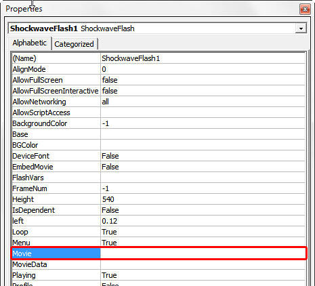The height and width of the screenshot is (286, 315).
Task: Select the EmbedMovie property
Action: (x=56, y=167)
